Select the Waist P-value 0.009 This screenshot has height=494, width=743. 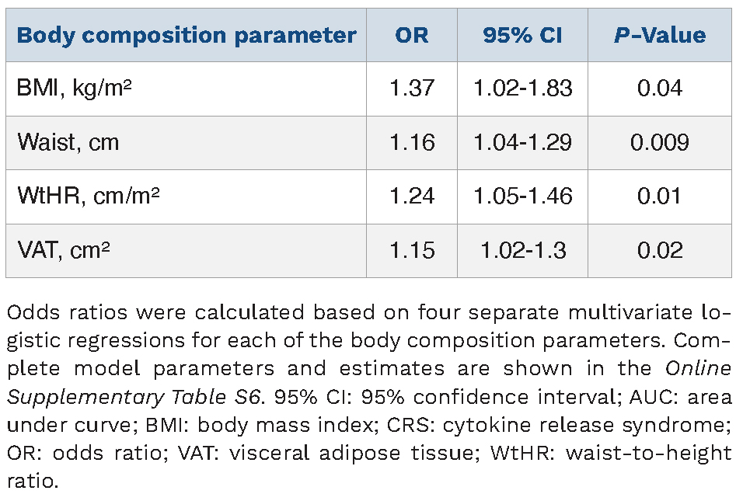pos(660,143)
